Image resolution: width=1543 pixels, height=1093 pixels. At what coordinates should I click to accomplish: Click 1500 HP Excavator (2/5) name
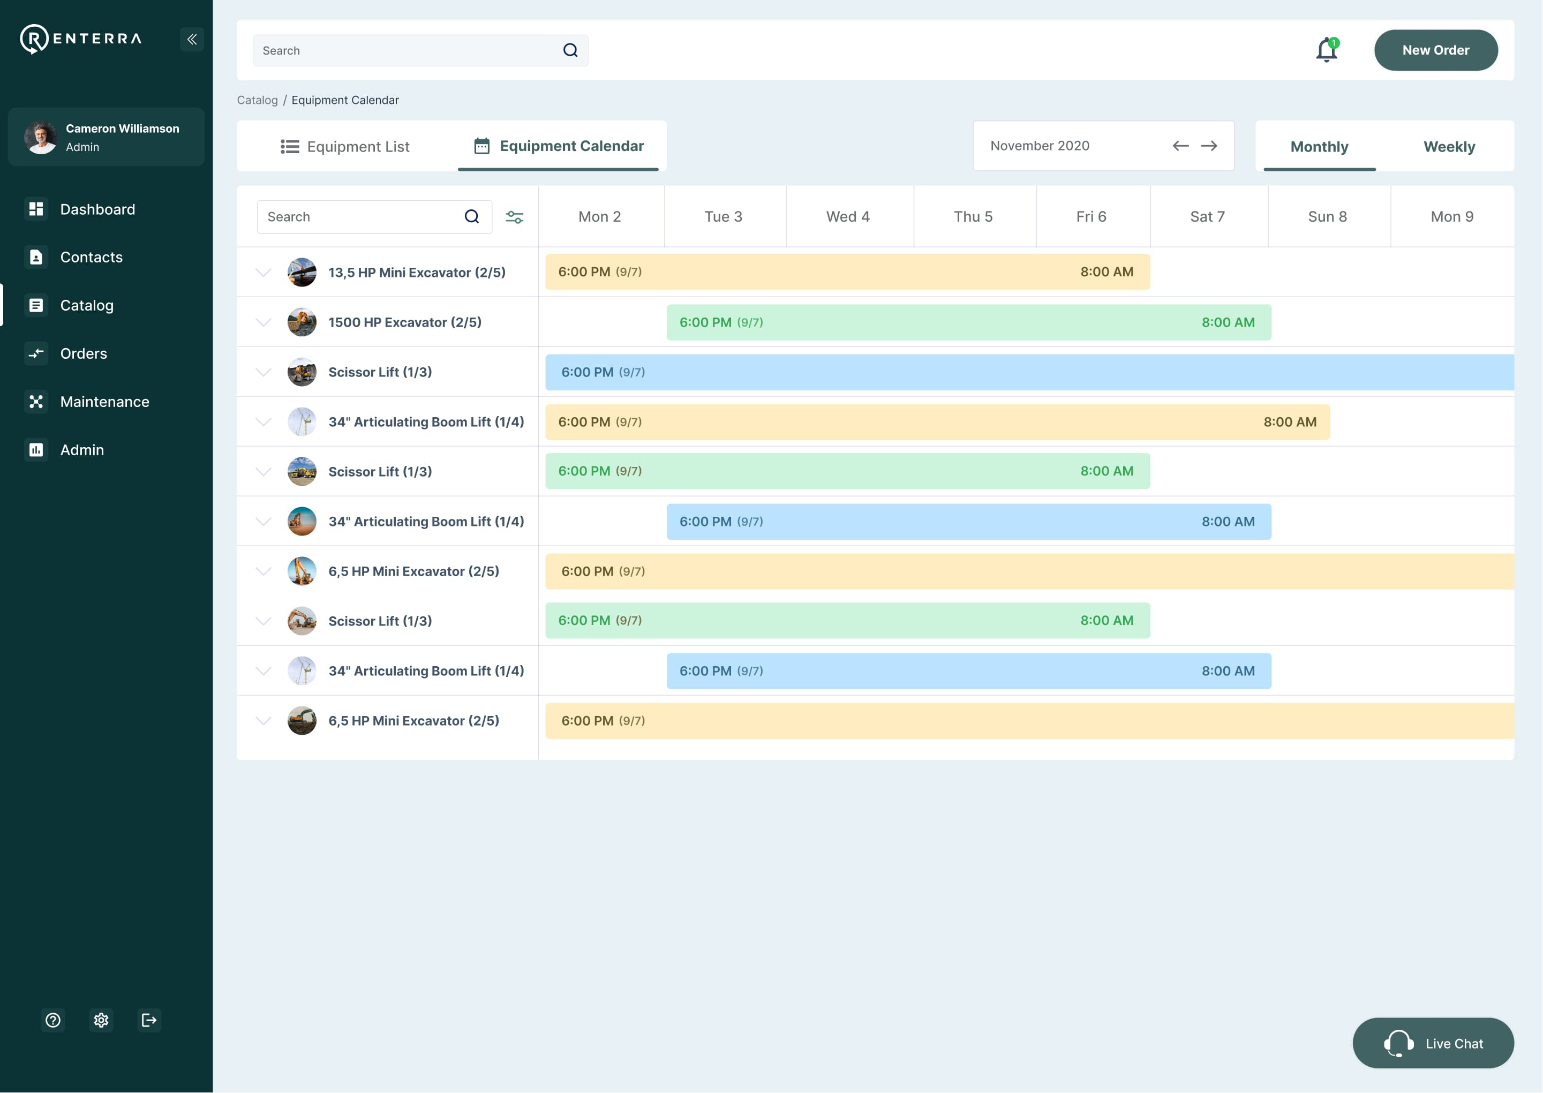405,322
